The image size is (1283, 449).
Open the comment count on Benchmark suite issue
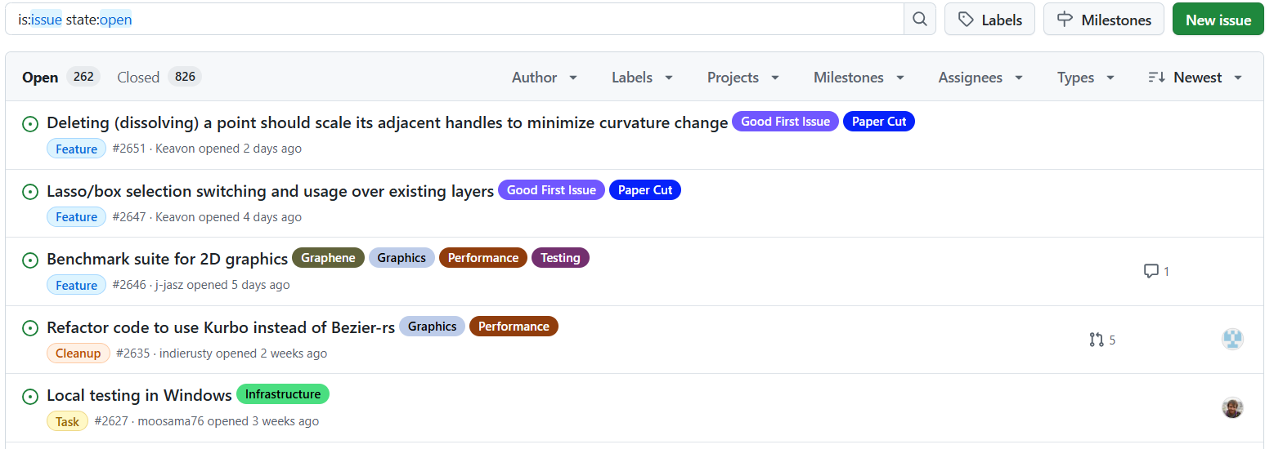click(1155, 271)
